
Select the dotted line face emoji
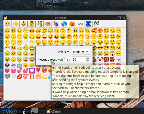(x=26, y=42)
